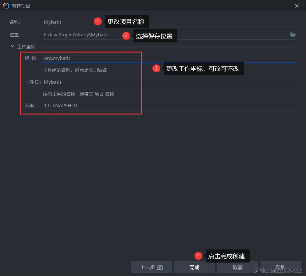The width and height of the screenshot is (306, 276).
Task: Click the 位置: label
Action: pos(15,35)
